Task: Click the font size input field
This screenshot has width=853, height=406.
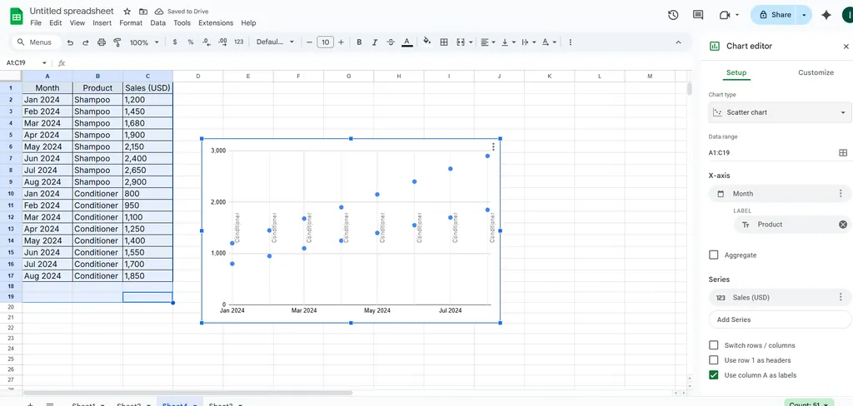Action: coord(325,42)
